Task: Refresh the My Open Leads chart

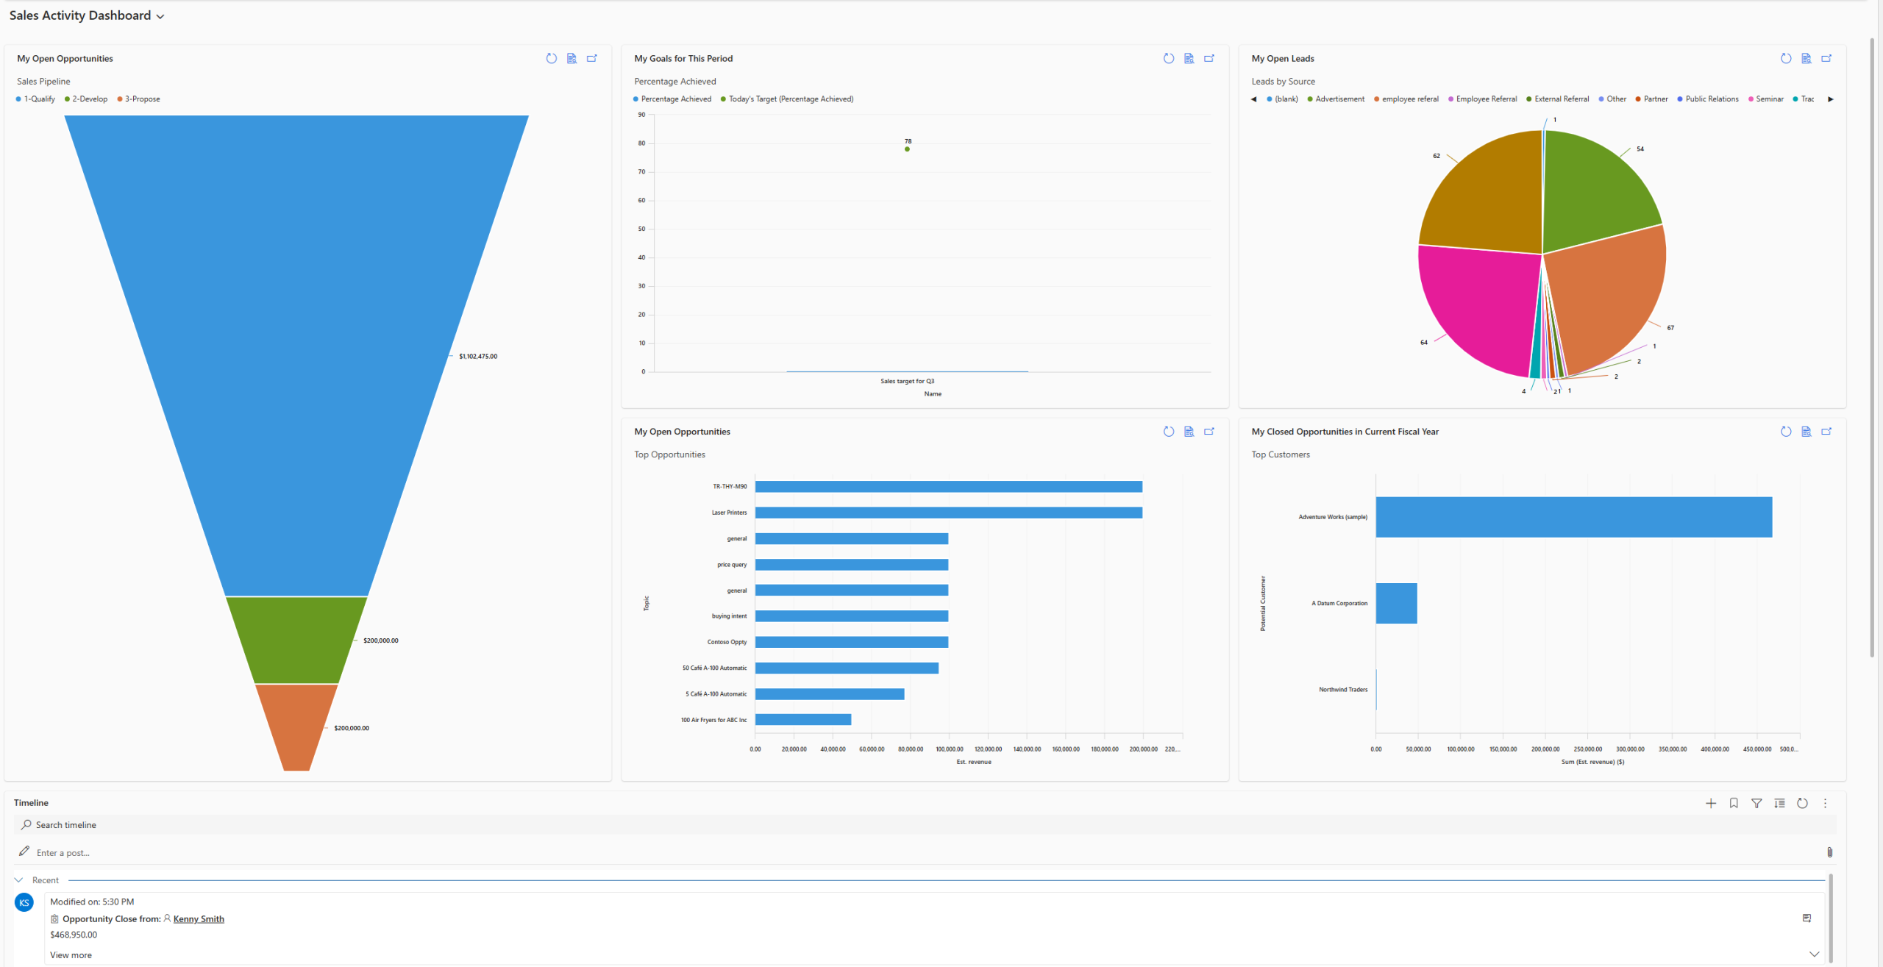Action: (1786, 58)
